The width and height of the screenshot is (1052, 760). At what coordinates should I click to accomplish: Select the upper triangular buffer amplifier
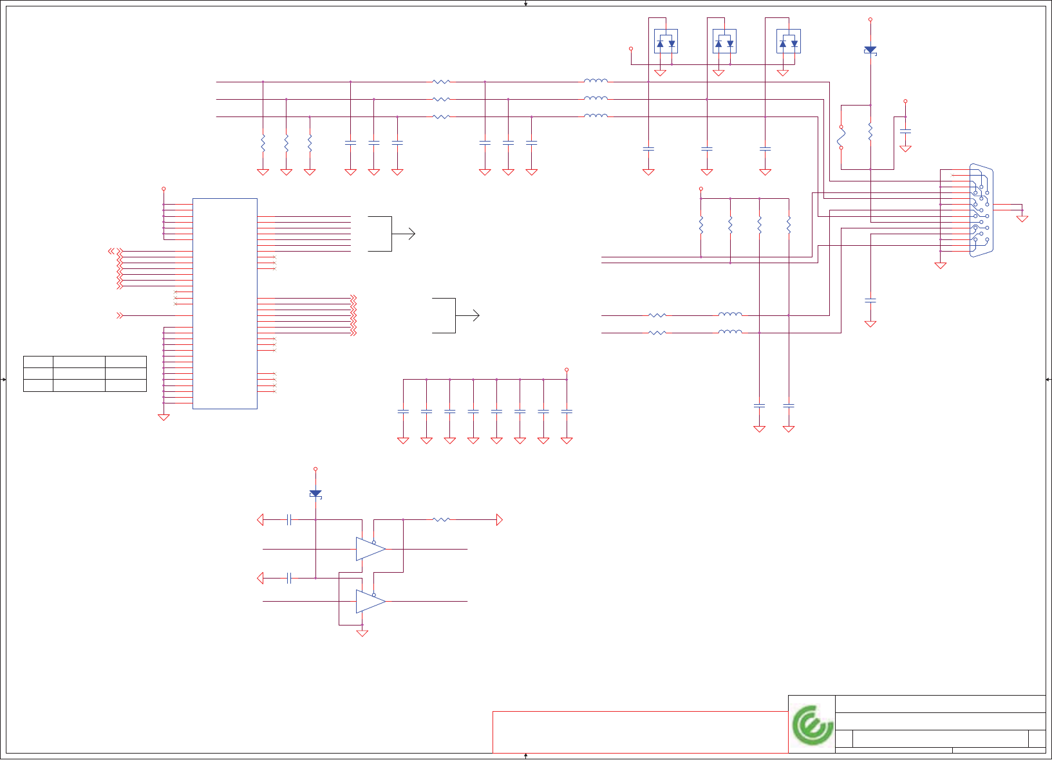[x=371, y=549]
